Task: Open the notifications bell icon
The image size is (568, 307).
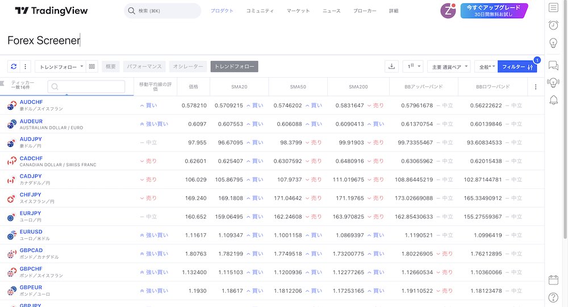Action: click(553, 100)
